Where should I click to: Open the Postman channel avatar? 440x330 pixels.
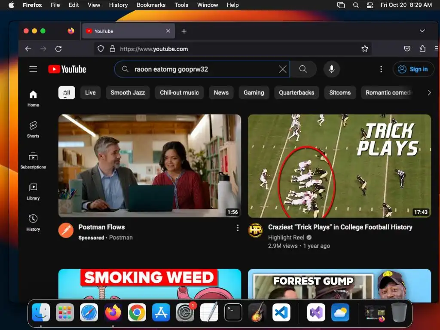pos(66,230)
